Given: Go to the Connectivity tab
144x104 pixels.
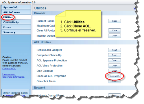Looking at the screenshot, I should point(16,22).
